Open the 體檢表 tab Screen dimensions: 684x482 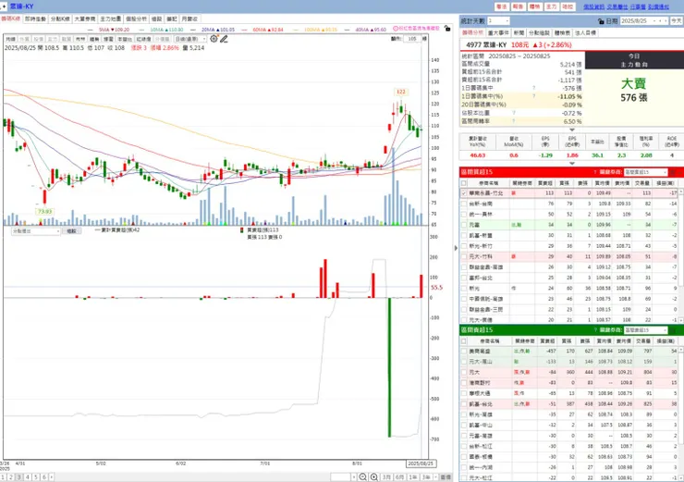(562, 32)
